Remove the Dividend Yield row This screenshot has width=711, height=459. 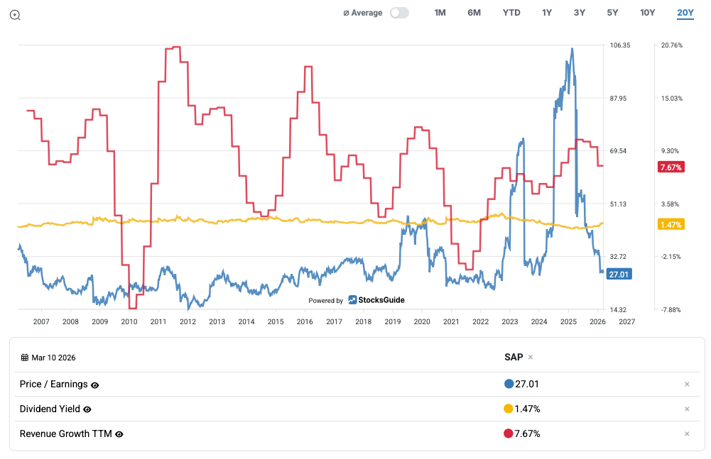pos(687,409)
